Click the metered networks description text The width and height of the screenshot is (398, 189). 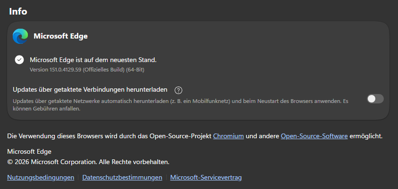[180, 105]
